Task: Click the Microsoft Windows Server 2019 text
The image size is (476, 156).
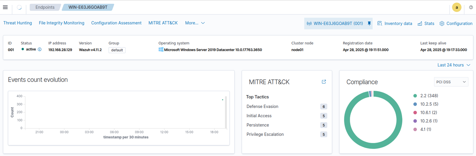Action: 213,50
